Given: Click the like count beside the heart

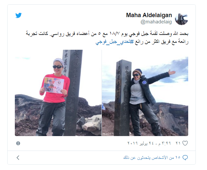Looking at the screenshot, I should [x=178, y=143].
